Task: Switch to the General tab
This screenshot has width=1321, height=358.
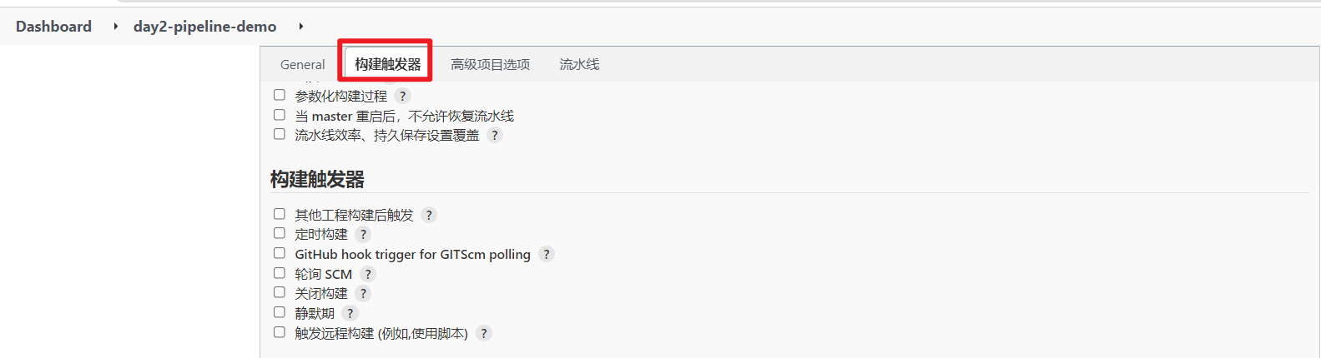Action: [x=302, y=64]
